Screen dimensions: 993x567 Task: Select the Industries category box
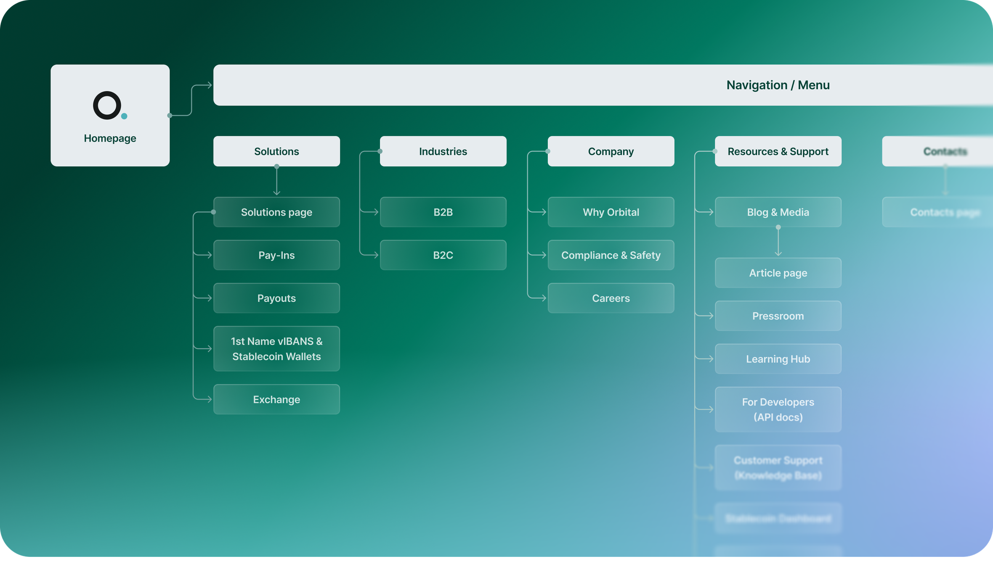(443, 151)
